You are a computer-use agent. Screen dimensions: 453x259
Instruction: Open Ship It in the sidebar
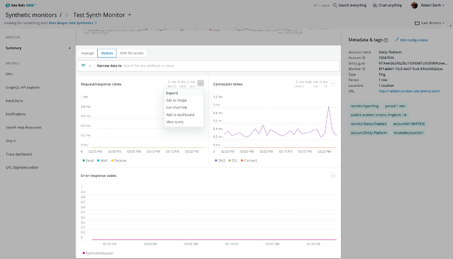click(11, 141)
